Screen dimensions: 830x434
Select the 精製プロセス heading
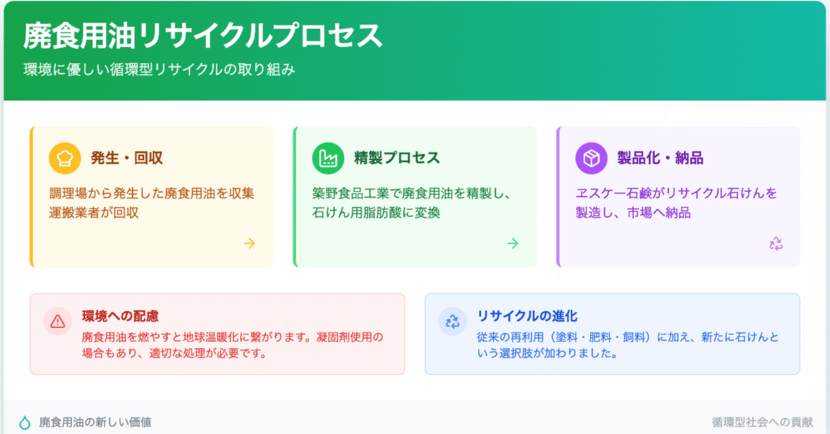pos(396,158)
